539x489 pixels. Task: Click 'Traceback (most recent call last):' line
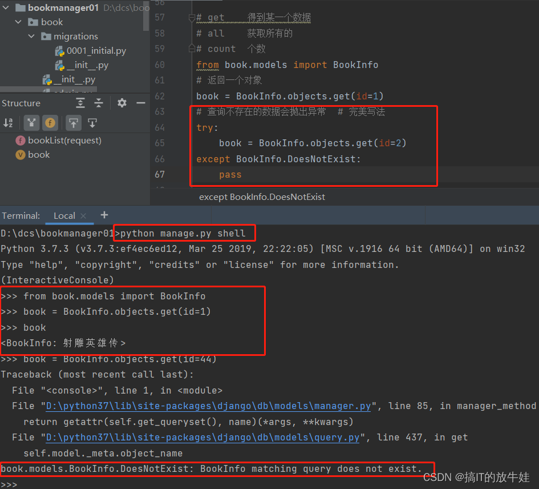click(98, 375)
